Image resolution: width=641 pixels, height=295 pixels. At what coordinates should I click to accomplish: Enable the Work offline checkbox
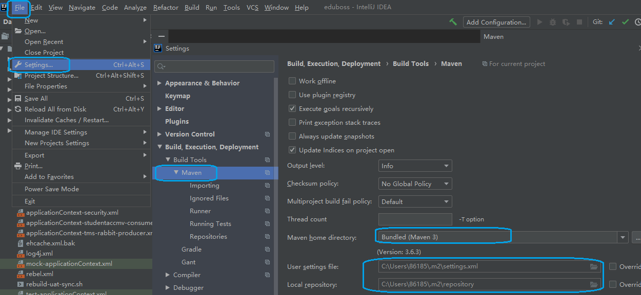tap(292, 81)
